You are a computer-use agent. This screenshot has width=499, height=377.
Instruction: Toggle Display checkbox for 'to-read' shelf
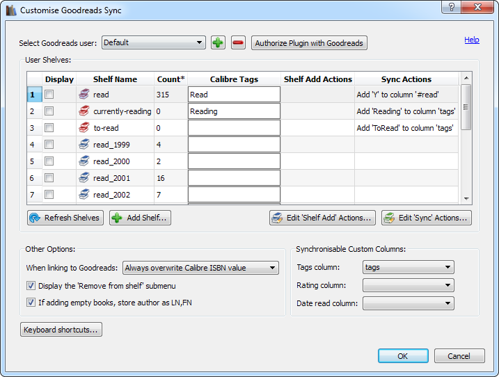click(x=49, y=128)
